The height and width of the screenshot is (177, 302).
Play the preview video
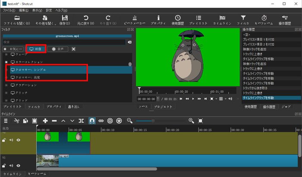click(193, 99)
